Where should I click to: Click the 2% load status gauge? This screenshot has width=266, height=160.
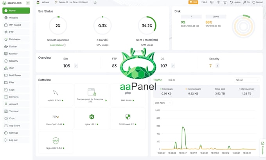pos(58,25)
